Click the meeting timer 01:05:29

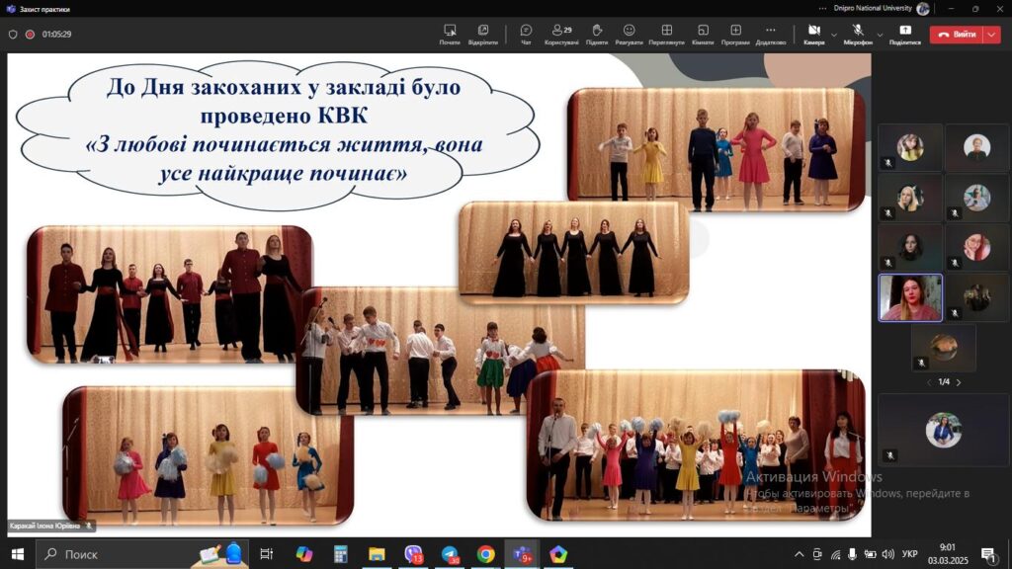(x=56, y=35)
